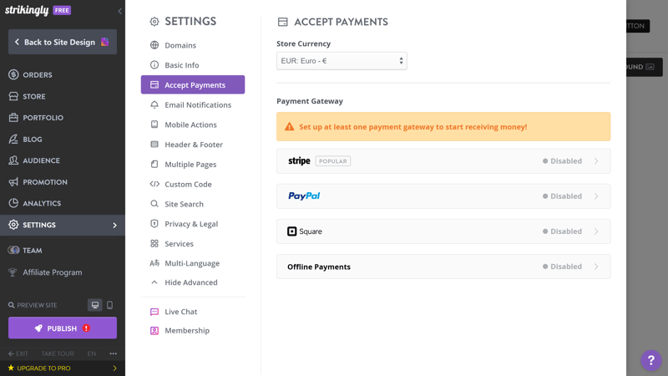This screenshot has width=668, height=376.
Task: Collapse the sidebar with the top arrow
Action: tap(119, 11)
